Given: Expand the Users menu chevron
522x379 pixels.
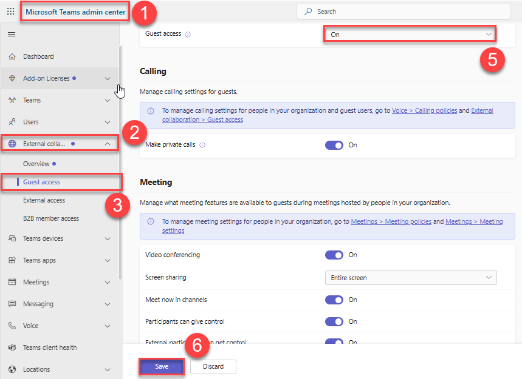Looking at the screenshot, I should 108,122.
